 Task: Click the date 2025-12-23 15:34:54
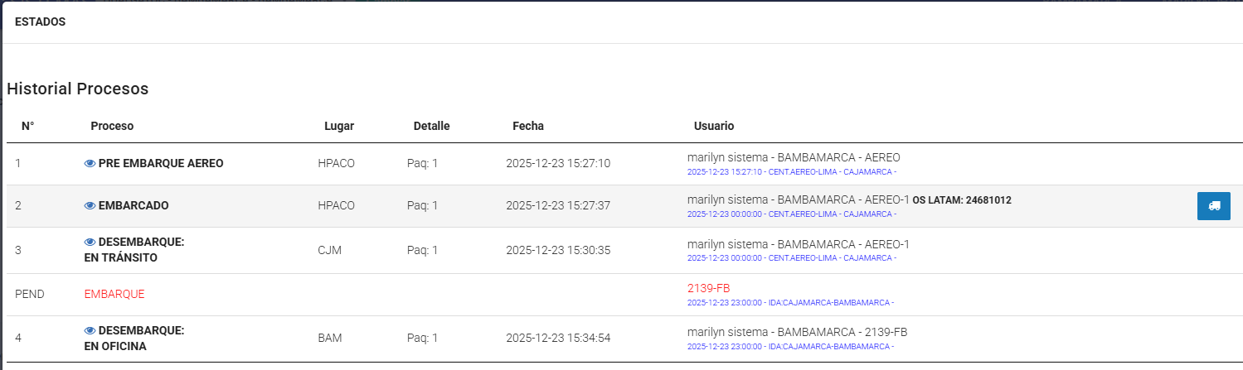click(x=558, y=338)
